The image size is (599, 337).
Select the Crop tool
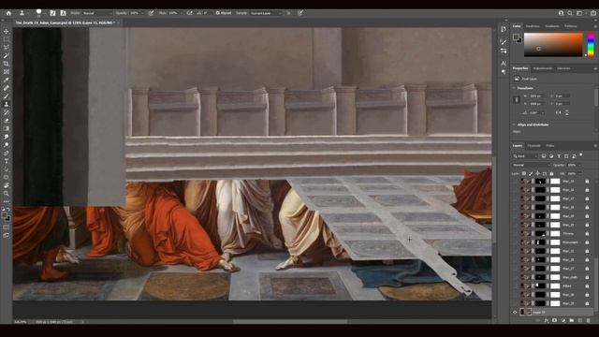click(x=7, y=64)
